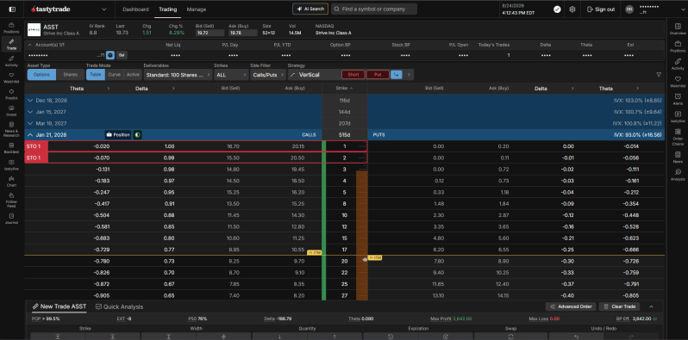Select the New Trade ASST tab
Viewport: 688px width, 340px height.
point(59,306)
